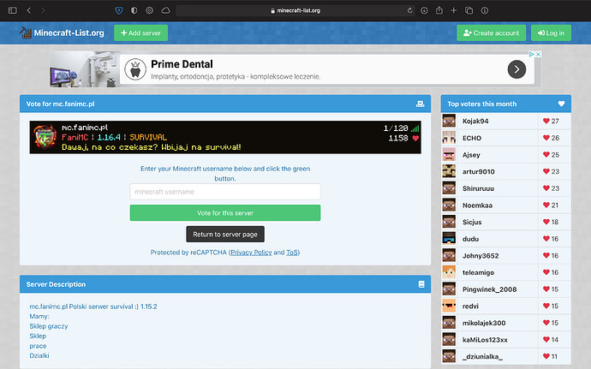Click artur9010 player avatar
Viewport: 591px width, 369px height.
[x=449, y=171]
